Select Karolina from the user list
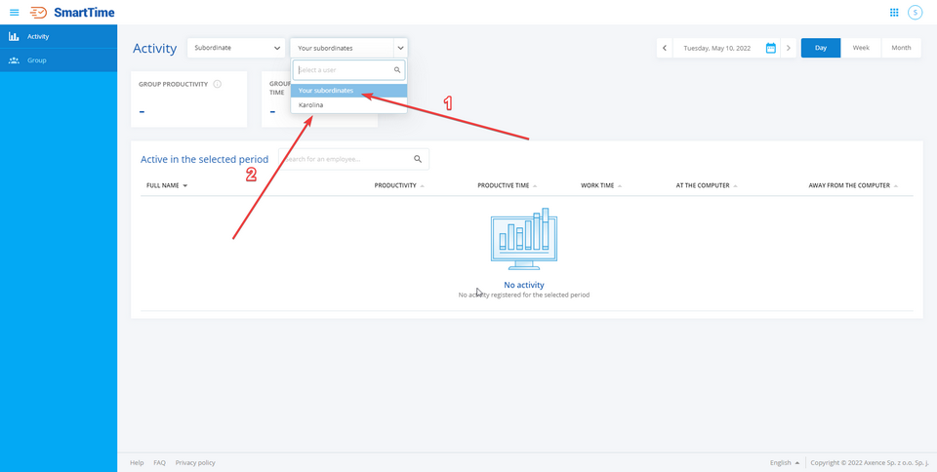The width and height of the screenshot is (937, 472). (311, 104)
